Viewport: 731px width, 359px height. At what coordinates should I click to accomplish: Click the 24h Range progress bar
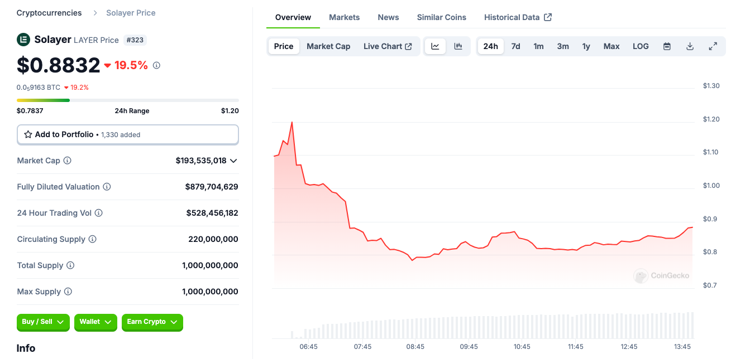tap(128, 100)
